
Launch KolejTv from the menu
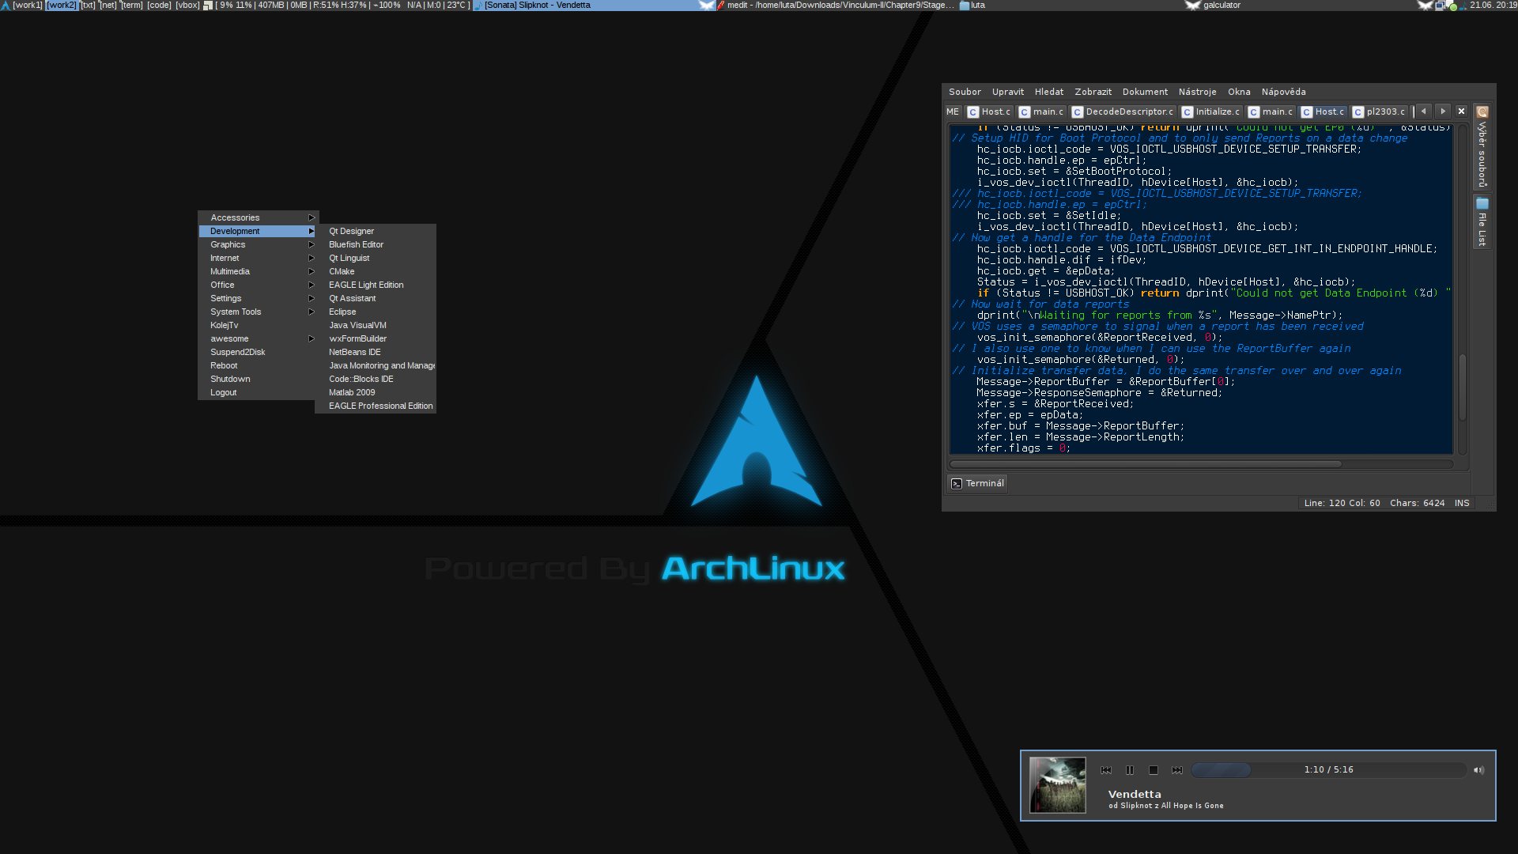[x=257, y=325]
